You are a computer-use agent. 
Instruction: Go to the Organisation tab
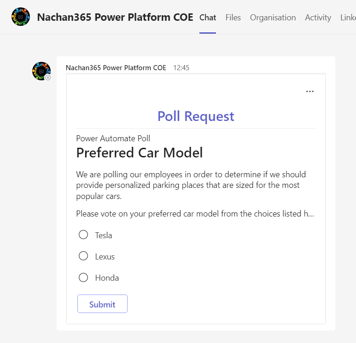tap(273, 18)
